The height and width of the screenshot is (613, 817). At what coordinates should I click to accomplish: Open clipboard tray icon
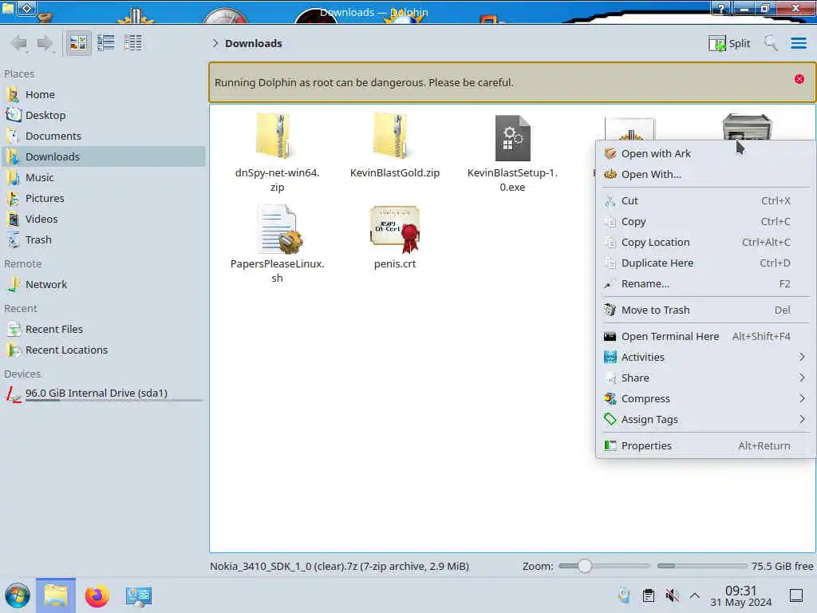(x=648, y=595)
